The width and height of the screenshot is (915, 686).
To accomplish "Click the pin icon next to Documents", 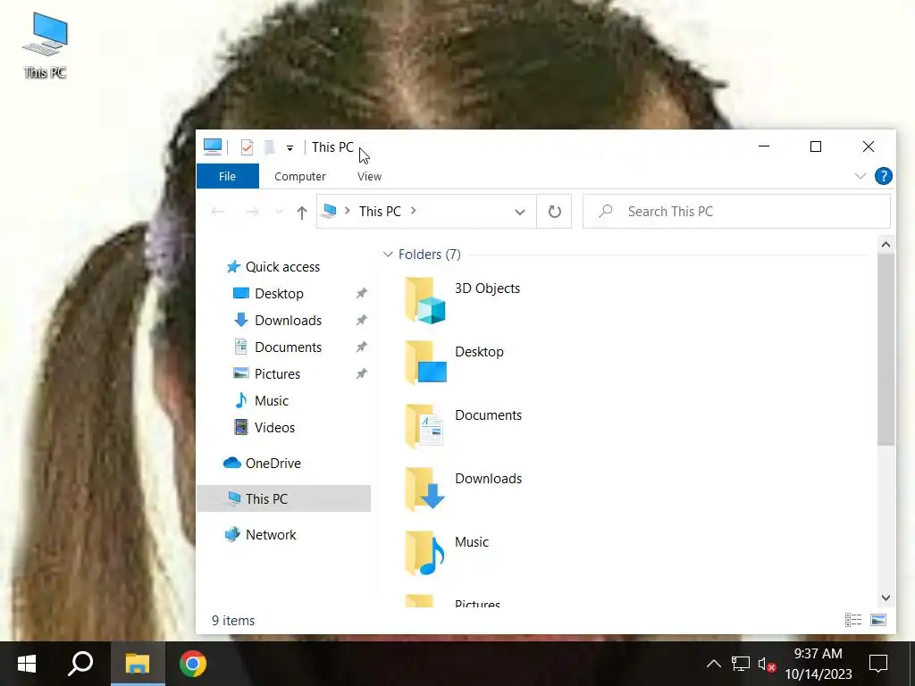I will click(x=362, y=347).
